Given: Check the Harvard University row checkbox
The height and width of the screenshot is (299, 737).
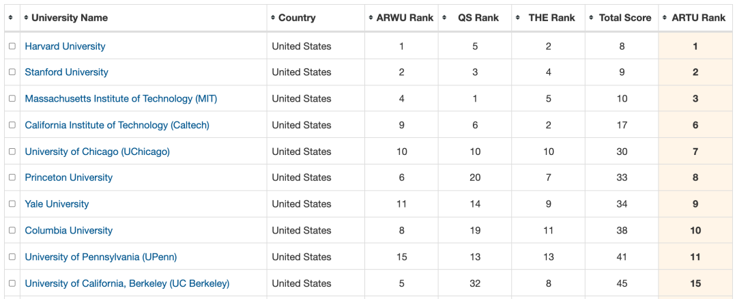Looking at the screenshot, I should pyautogui.click(x=12, y=46).
